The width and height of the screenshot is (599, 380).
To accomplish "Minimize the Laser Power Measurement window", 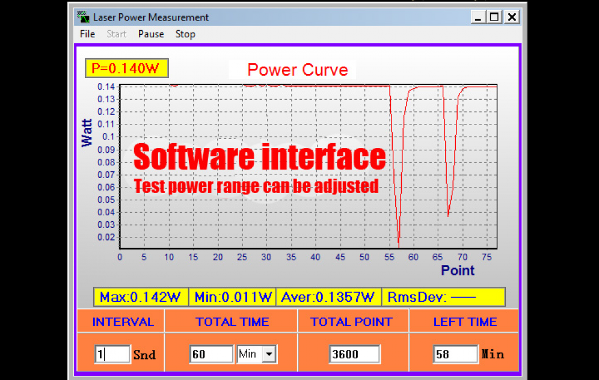I will tap(478, 17).
